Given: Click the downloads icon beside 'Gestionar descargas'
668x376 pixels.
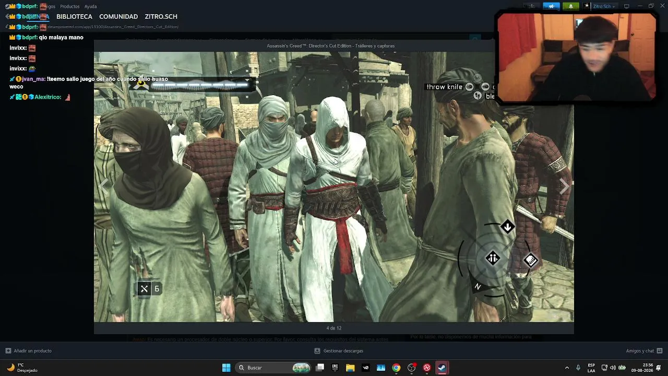Looking at the screenshot, I should point(317,351).
